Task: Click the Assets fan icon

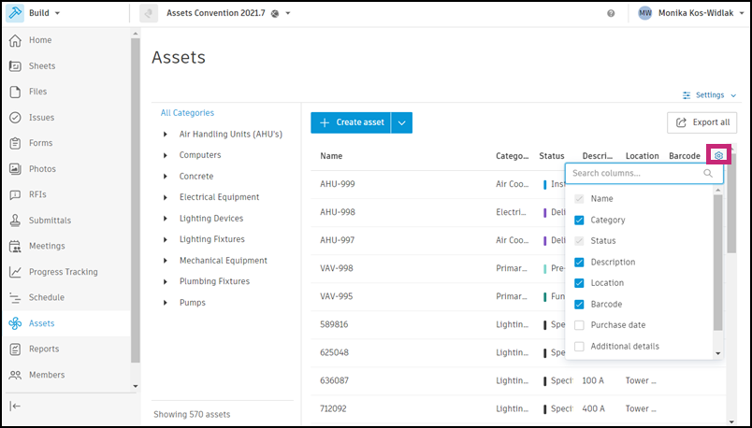Action: point(15,323)
